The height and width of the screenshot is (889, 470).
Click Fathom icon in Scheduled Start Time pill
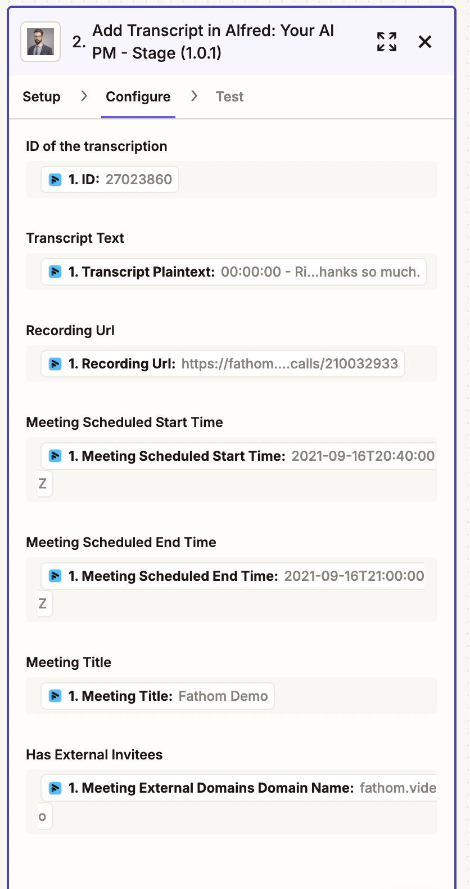click(55, 456)
